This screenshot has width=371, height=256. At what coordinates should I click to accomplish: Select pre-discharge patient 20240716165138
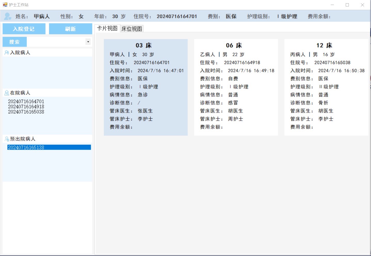point(26,148)
